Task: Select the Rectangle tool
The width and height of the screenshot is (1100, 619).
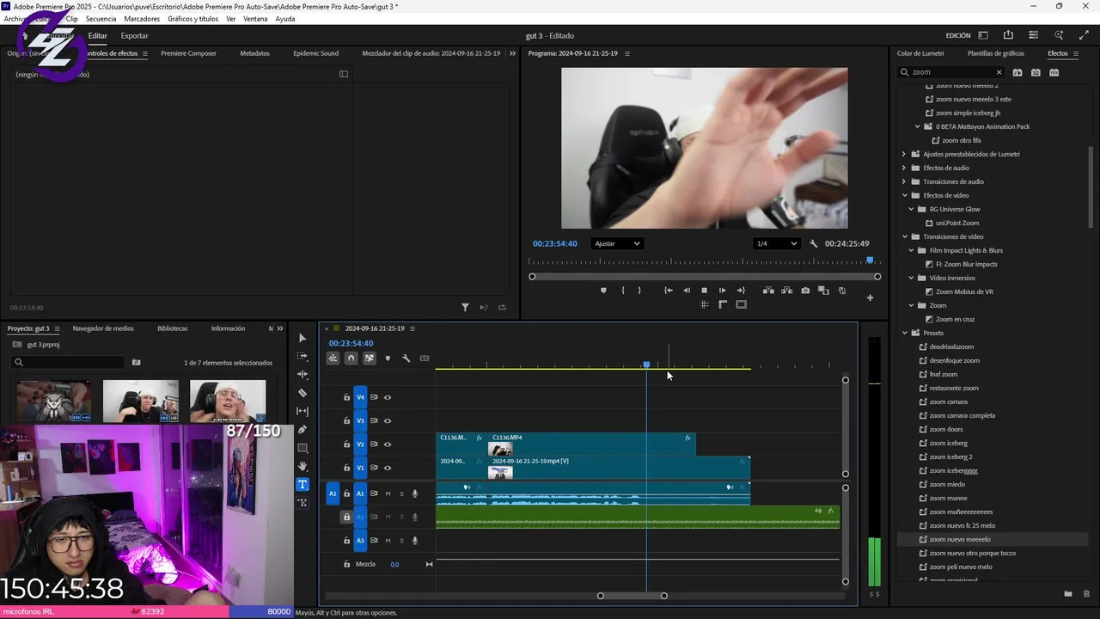Action: 302,448
